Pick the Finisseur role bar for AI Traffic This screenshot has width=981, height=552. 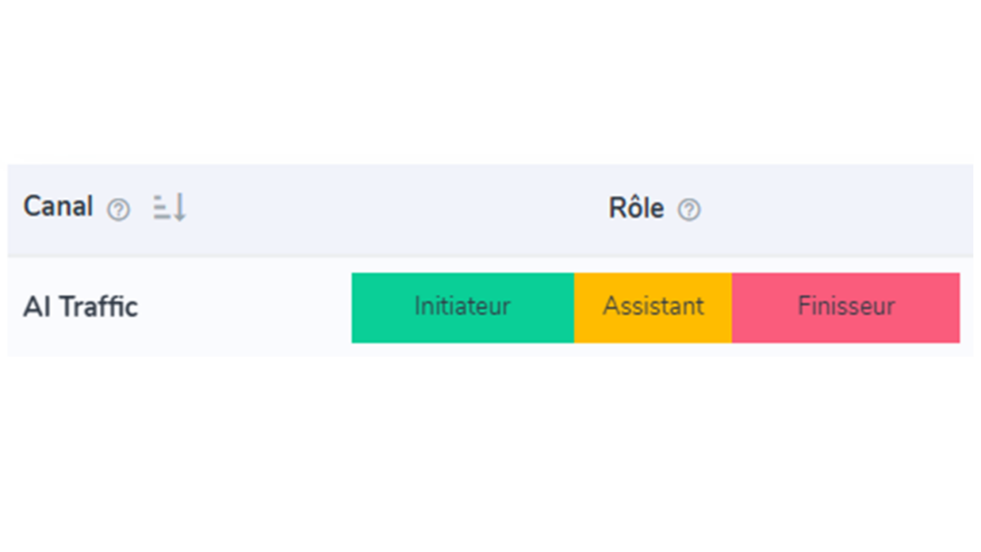pyautogui.click(x=846, y=308)
